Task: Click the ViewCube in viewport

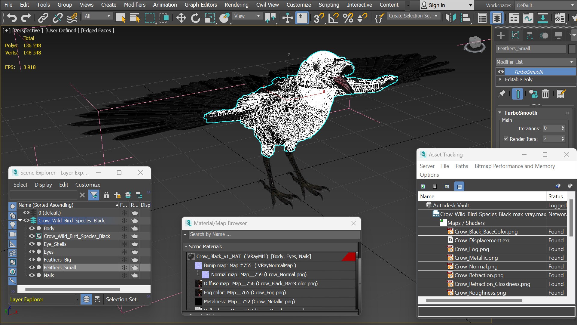Action: (475, 44)
